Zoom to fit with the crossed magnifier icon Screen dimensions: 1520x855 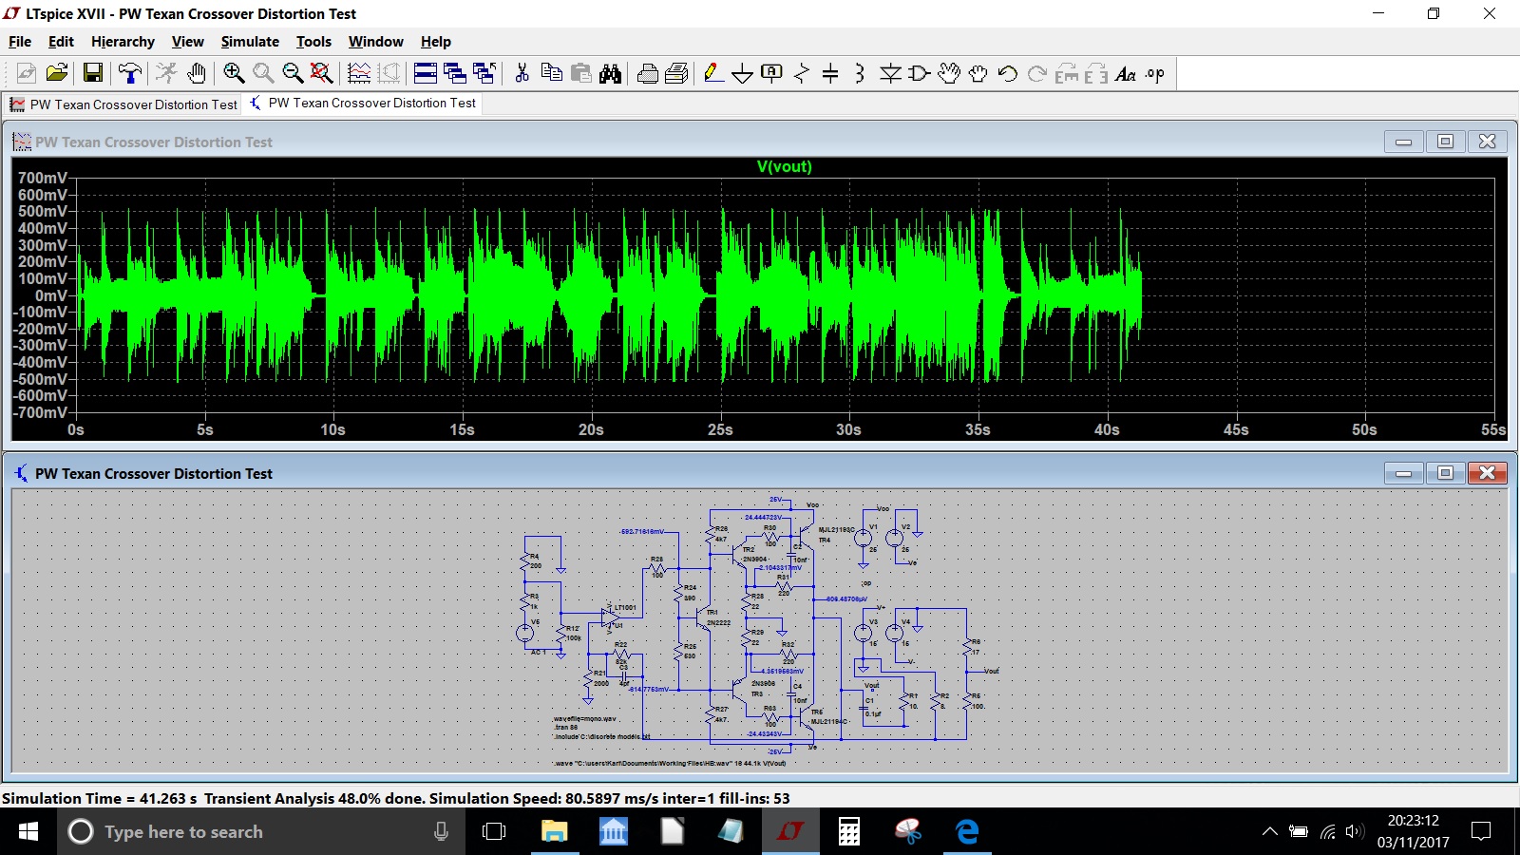tap(322, 73)
